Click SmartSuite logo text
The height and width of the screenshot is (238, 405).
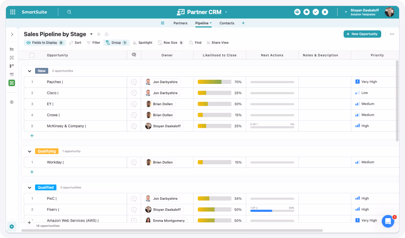click(34, 12)
